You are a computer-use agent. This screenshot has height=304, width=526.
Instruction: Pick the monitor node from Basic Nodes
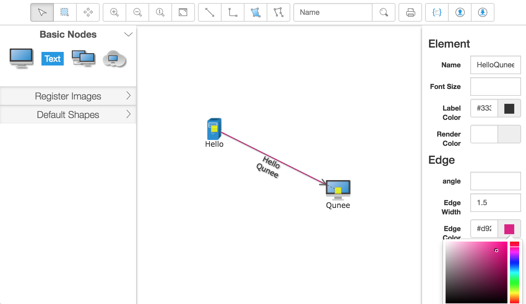(21, 58)
